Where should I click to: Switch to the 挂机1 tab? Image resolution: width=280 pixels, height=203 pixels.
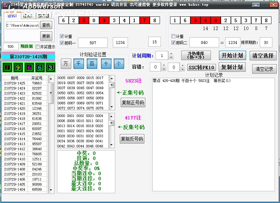point(12,15)
